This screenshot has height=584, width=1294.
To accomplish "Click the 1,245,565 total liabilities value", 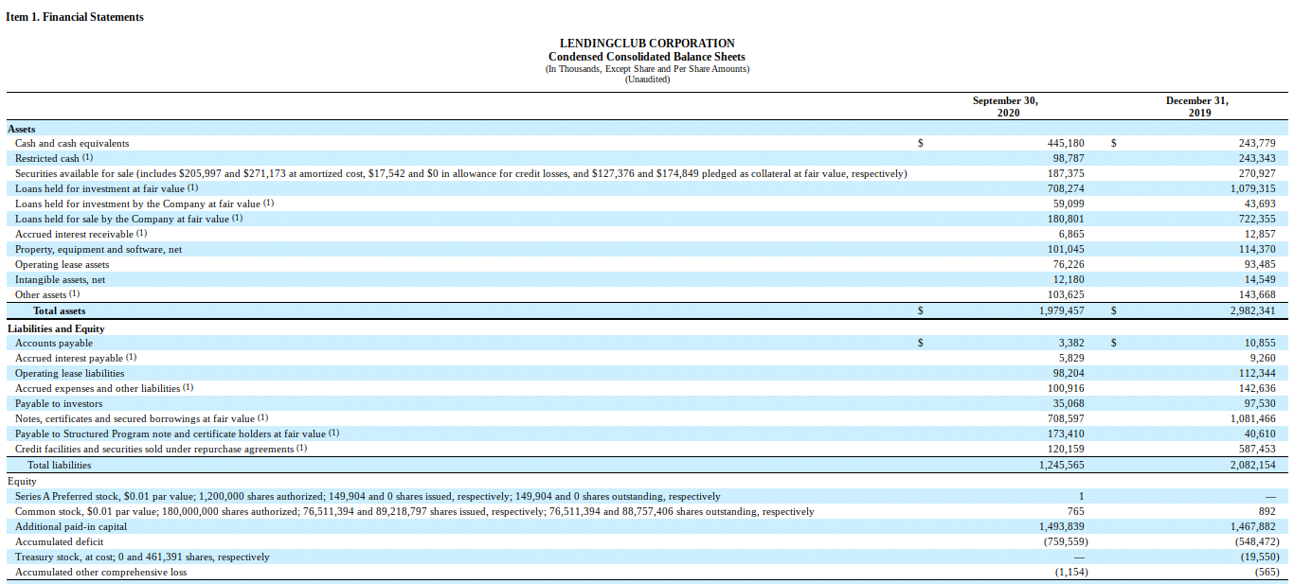I will point(1061,465).
